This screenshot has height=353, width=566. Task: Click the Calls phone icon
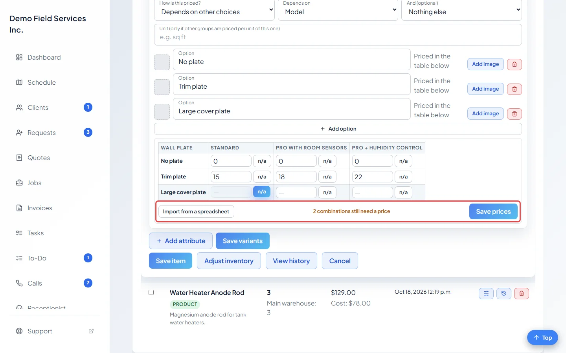coord(19,283)
